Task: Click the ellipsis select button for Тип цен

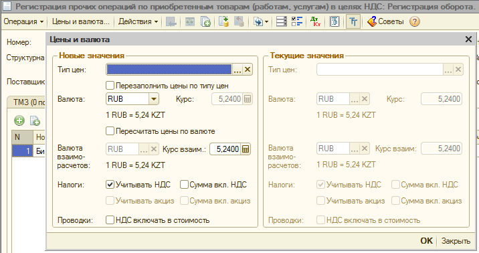Action: pos(237,70)
